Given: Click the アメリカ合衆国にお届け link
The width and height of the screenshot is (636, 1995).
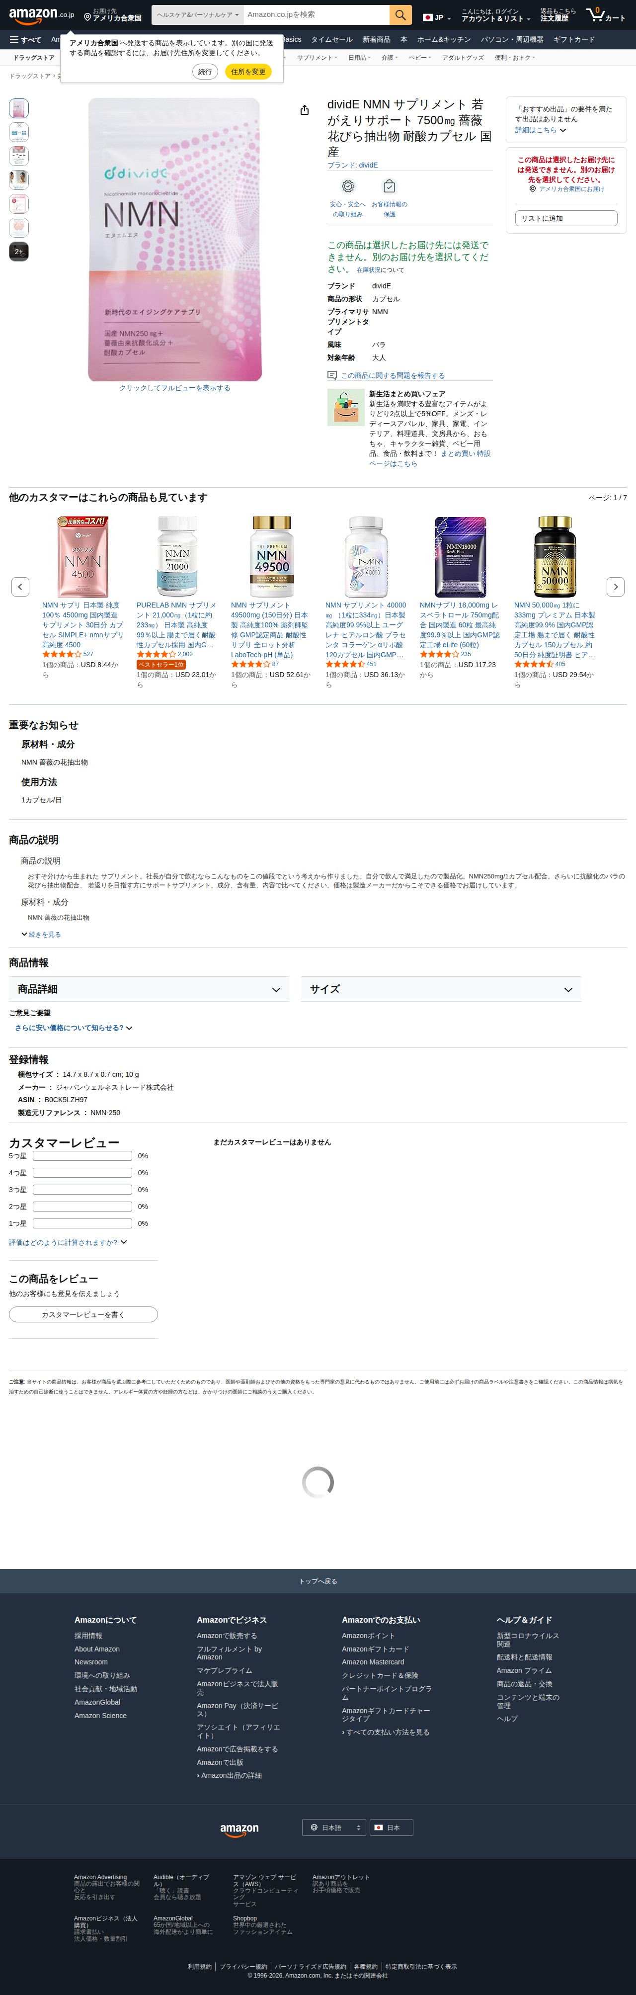Looking at the screenshot, I should pos(571,189).
